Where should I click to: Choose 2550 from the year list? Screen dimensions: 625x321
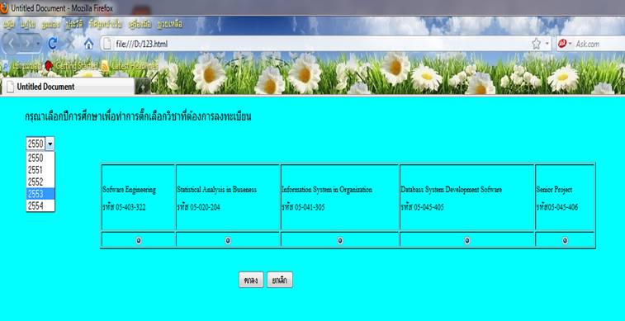click(x=40, y=158)
